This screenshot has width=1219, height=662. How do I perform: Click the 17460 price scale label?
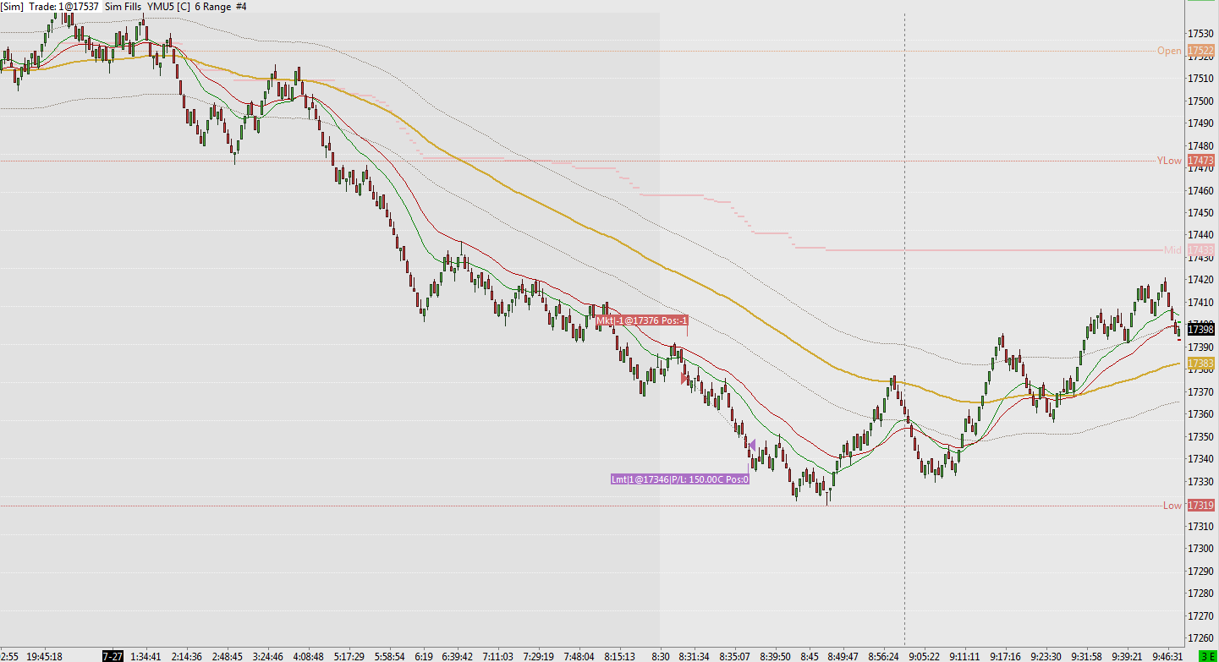(1201, 191)
